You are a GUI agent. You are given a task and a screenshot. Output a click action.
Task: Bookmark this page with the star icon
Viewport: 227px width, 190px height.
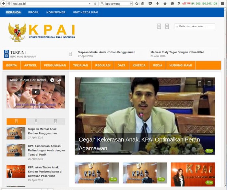[137, 4]
